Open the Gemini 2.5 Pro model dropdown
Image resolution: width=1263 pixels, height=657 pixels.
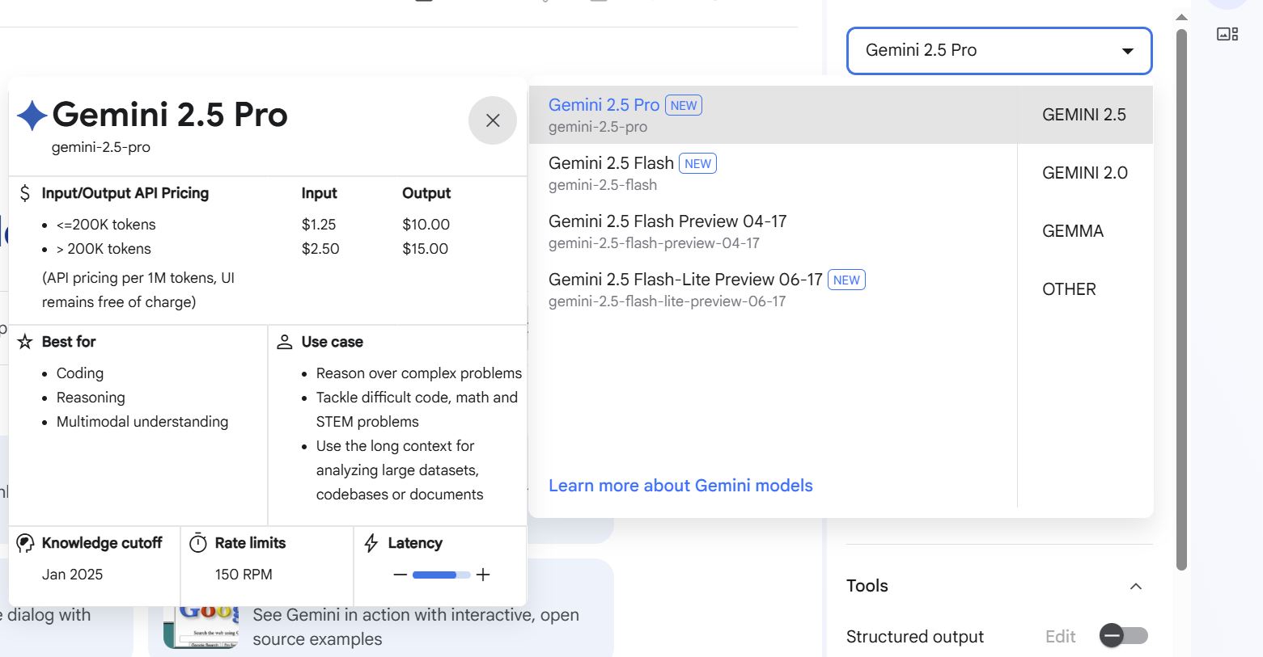[x=999, y=51]
